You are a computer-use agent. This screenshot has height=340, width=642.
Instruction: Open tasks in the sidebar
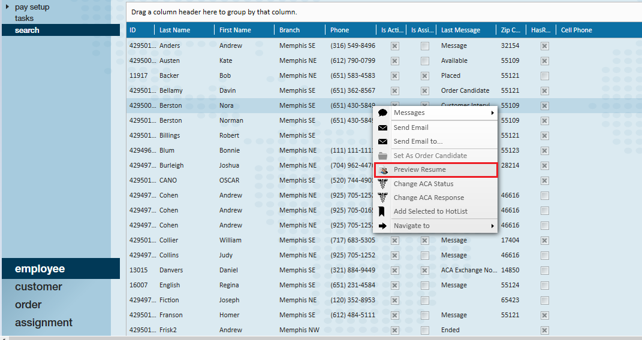(x=24, y=19)
